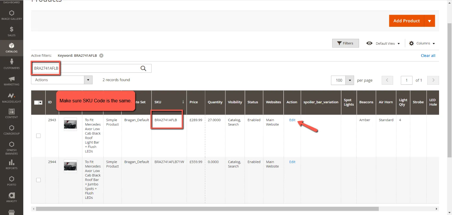The width and height of the screenshot is (452, 215).
Task: Open the Image Gallery sidebar section
Action: (11, 15)
